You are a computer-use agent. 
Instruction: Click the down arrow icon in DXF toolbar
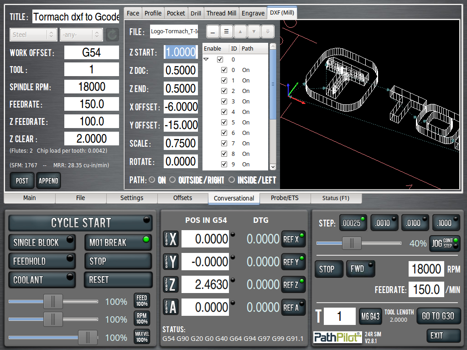coord(254,31)
